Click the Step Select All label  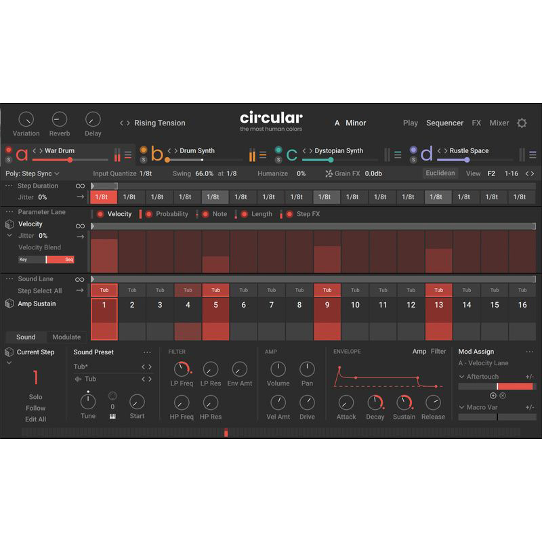coord(40,291)
